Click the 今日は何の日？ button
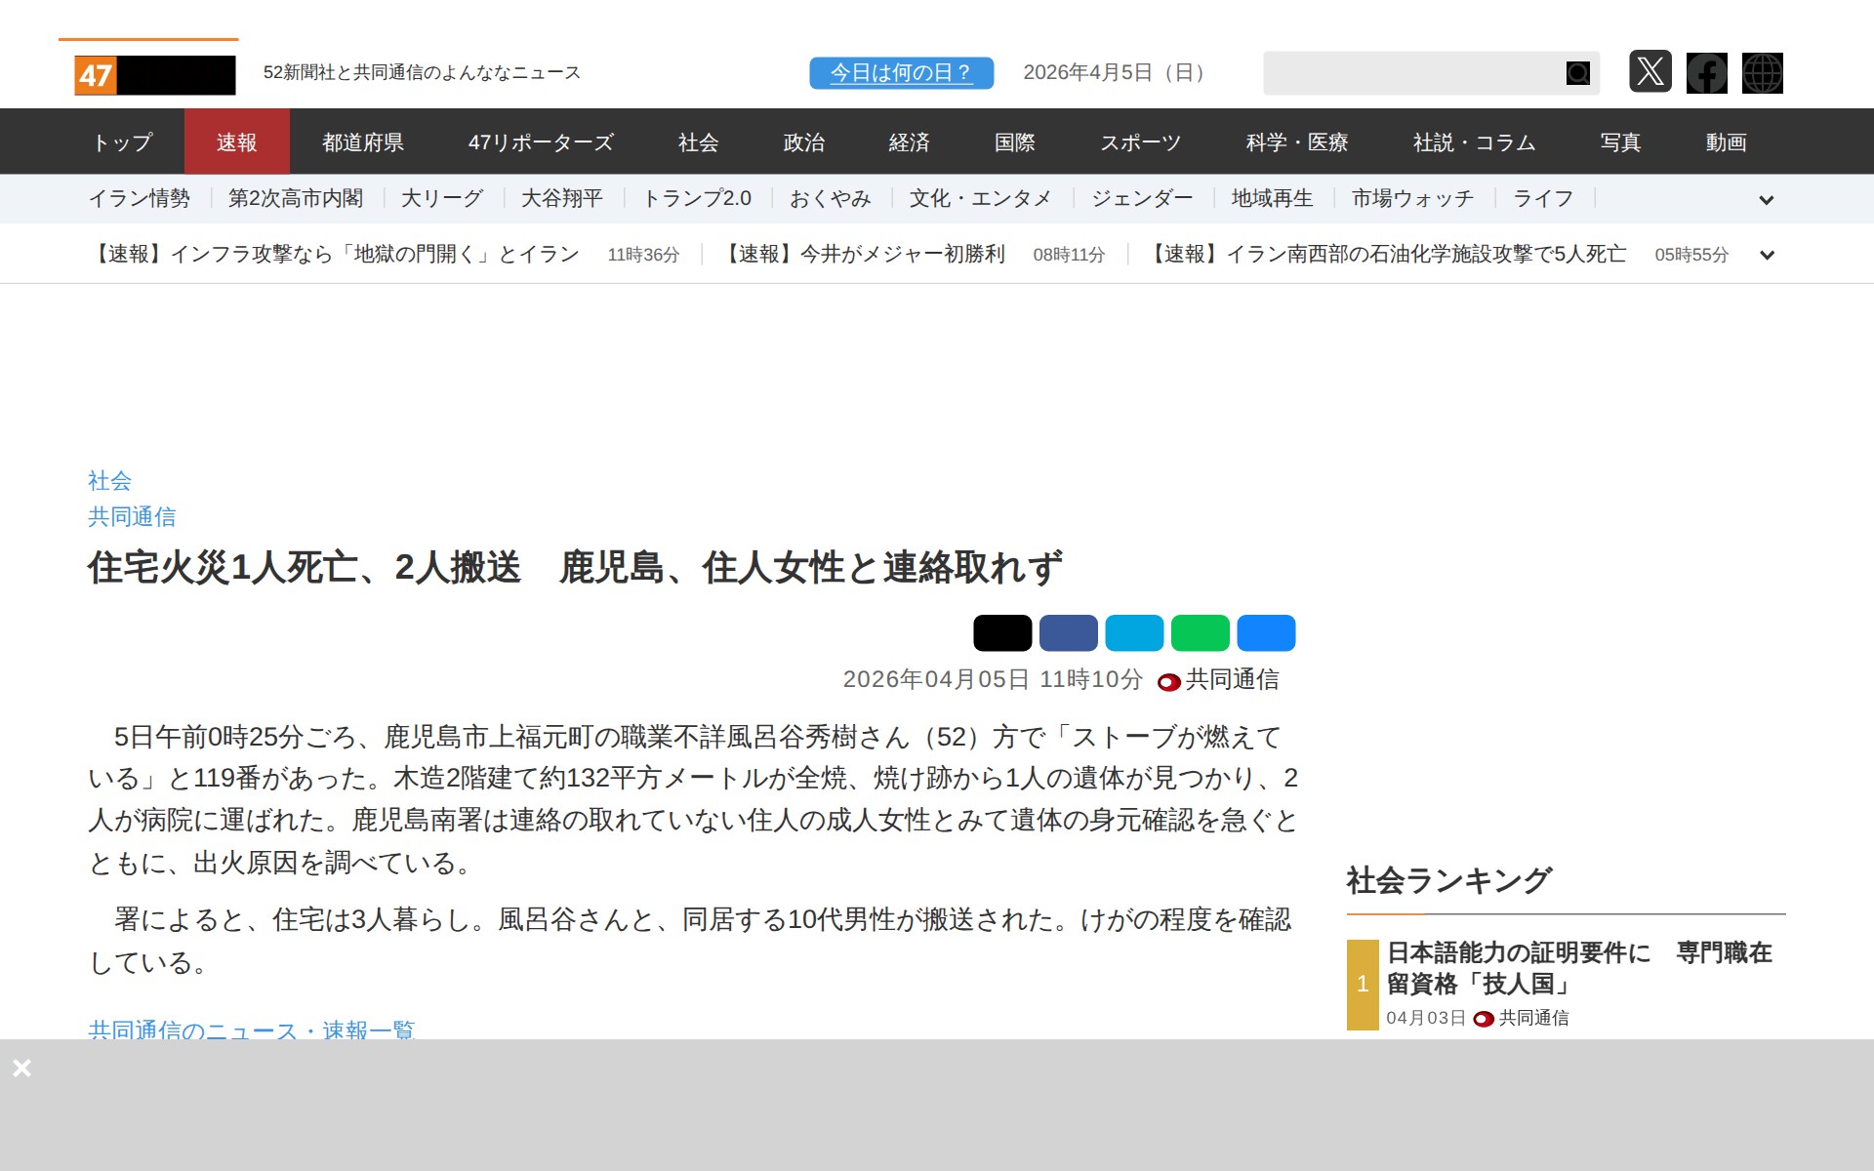Viewport: 1874px width, 1171px height. click(901, 73)
